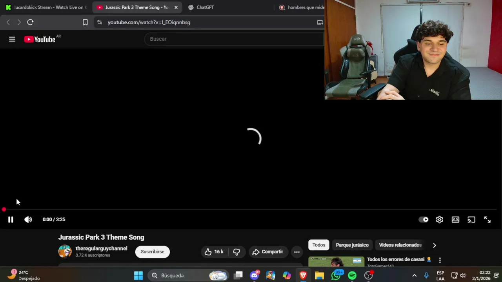Screen dimensions: 502x282
Task: Click the microphone tray icon
Action: pyautogui.click(x=426, y=276)
